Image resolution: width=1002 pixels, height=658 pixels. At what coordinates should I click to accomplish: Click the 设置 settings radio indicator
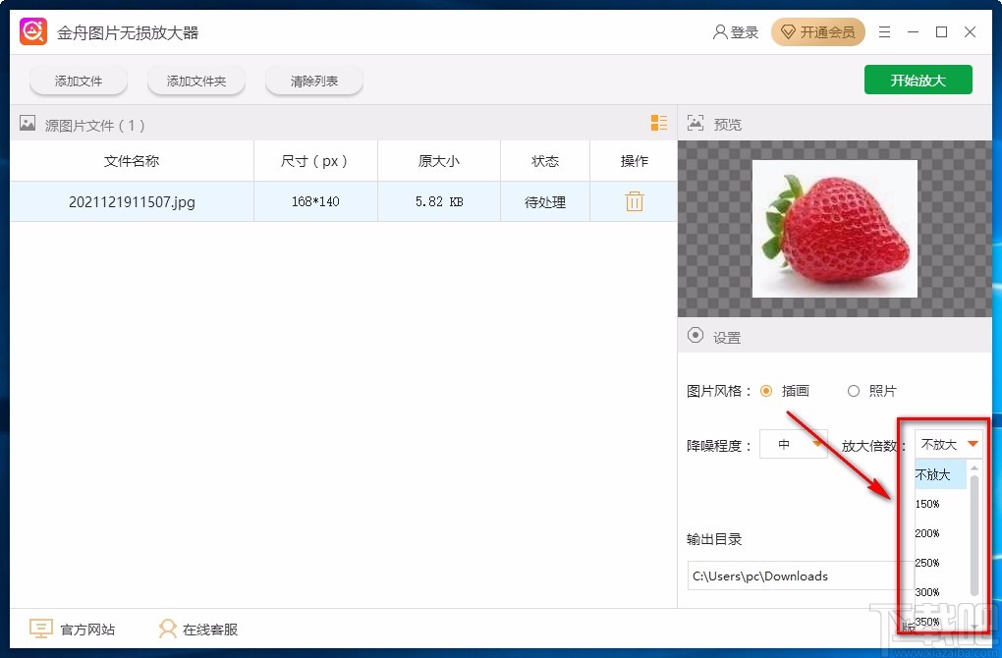click(x=695, y=336)
